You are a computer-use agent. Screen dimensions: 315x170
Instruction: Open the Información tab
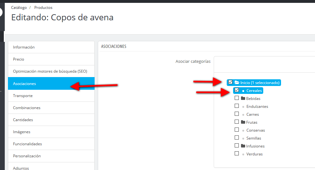tap(51, 47)
